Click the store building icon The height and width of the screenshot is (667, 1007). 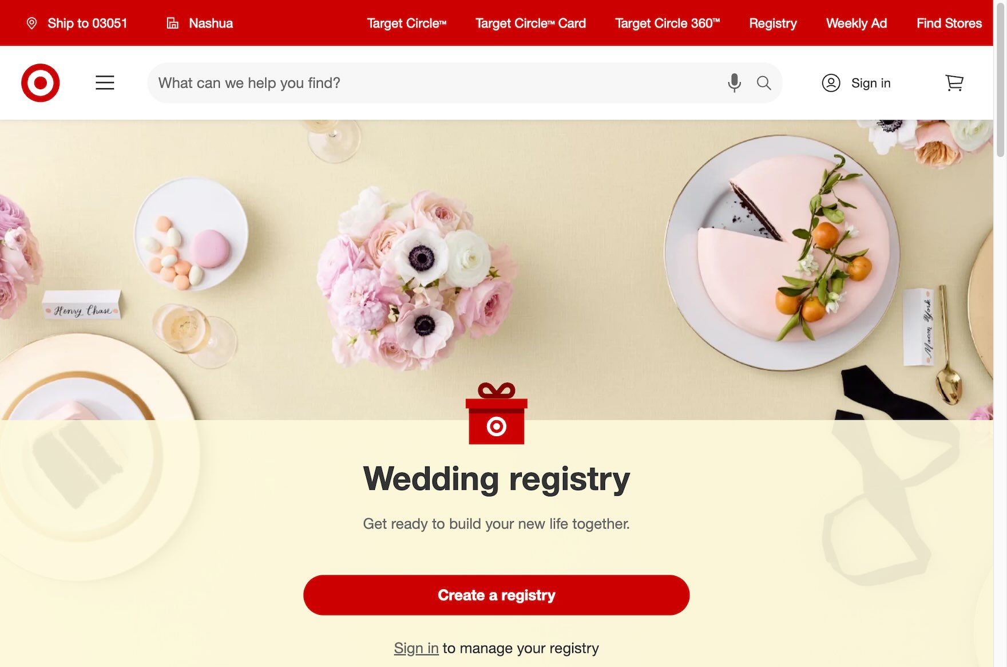(172, 23)
